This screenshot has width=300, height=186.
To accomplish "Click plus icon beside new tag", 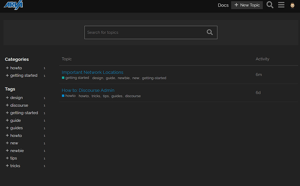I will click(x=7, y=143).
